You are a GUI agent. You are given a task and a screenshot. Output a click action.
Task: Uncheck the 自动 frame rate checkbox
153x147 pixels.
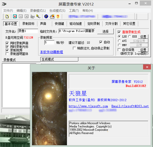(x=101, y=42)
